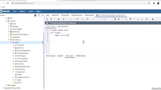Click the Paste icon in the query toolbar
The width and height of the screenshot is (161, 90).
pos(78,19)
